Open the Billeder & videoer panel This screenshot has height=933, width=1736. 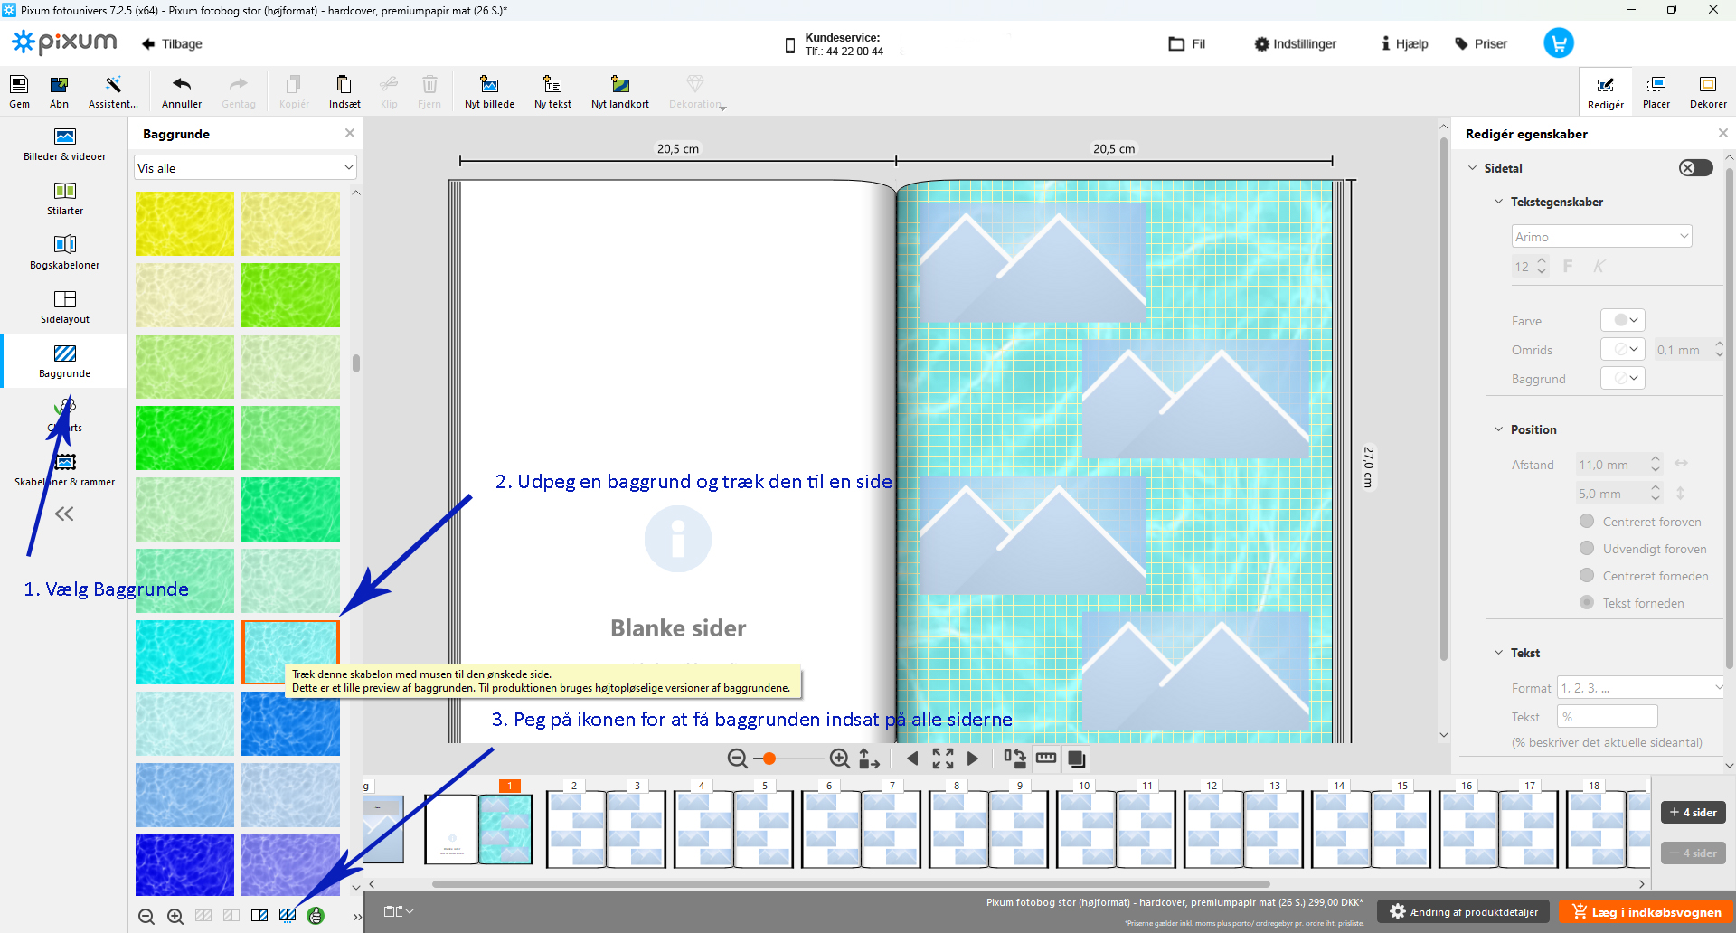64,144
